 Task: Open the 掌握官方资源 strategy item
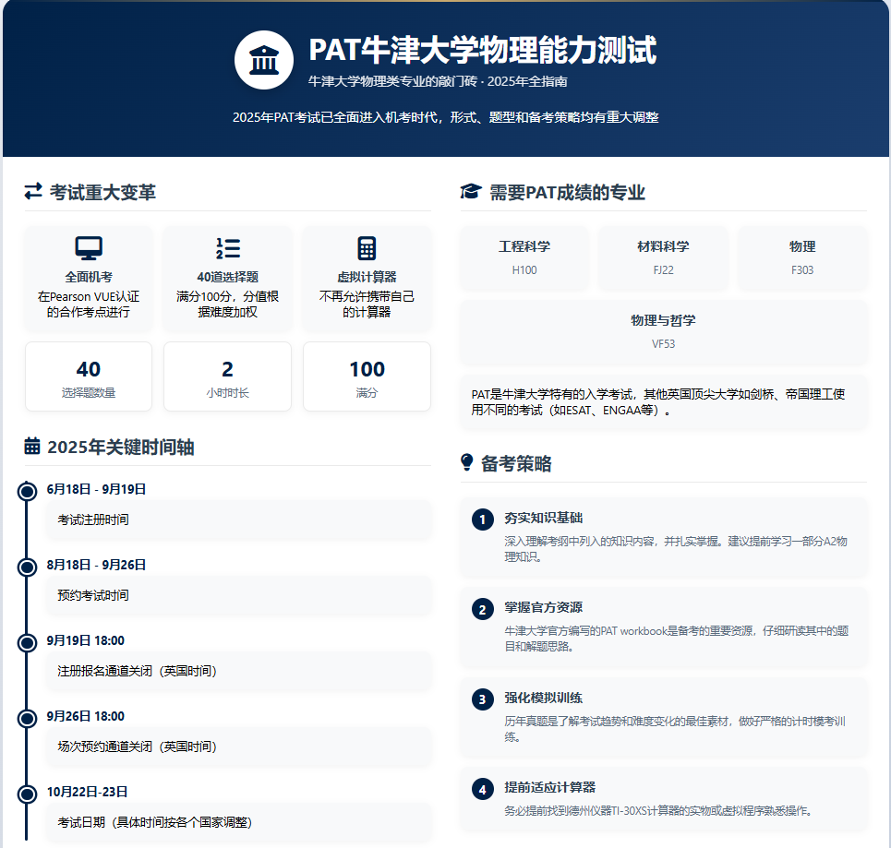pos(663,626)
